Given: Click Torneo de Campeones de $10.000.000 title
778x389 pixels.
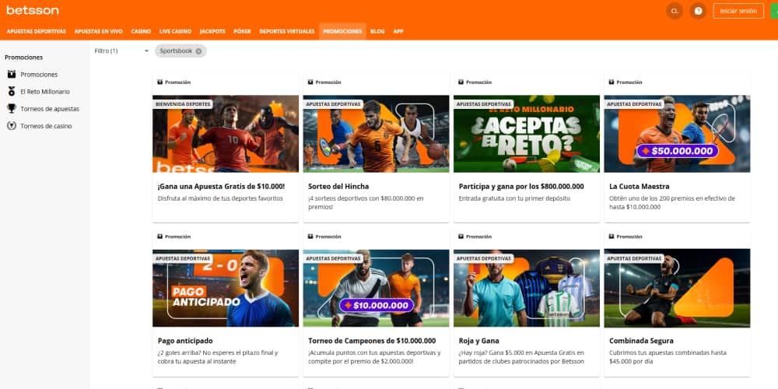Looking at the screenshot, I should coord(372,341).
